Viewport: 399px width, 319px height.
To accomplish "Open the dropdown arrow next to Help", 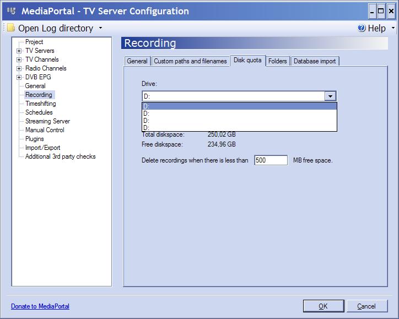I will (393, 28).
